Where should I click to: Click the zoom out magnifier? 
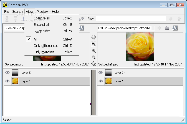pyautogui.click(x=93, y=57)
